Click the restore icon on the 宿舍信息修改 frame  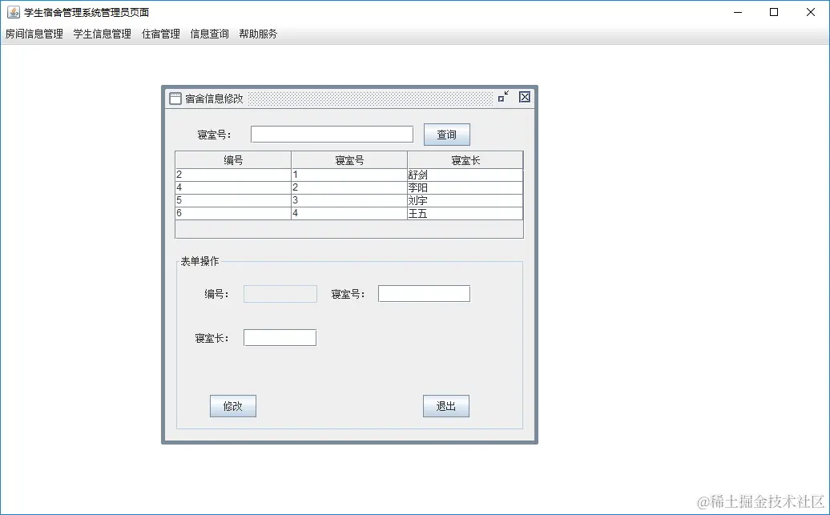tap(503, 96)
